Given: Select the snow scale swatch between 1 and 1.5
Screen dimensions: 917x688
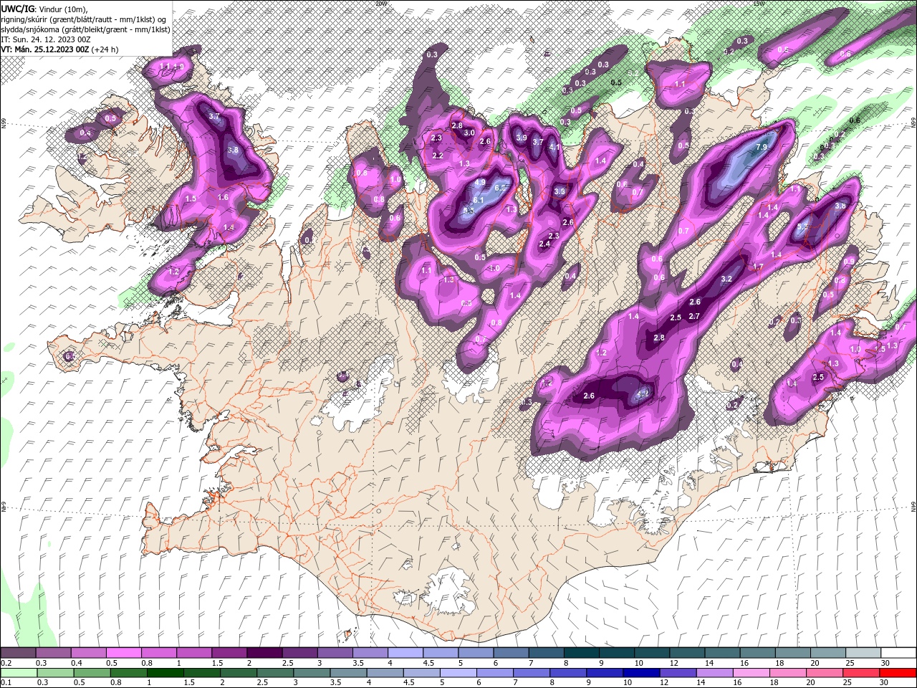Looking at the screenshot, I should point(193,653).
